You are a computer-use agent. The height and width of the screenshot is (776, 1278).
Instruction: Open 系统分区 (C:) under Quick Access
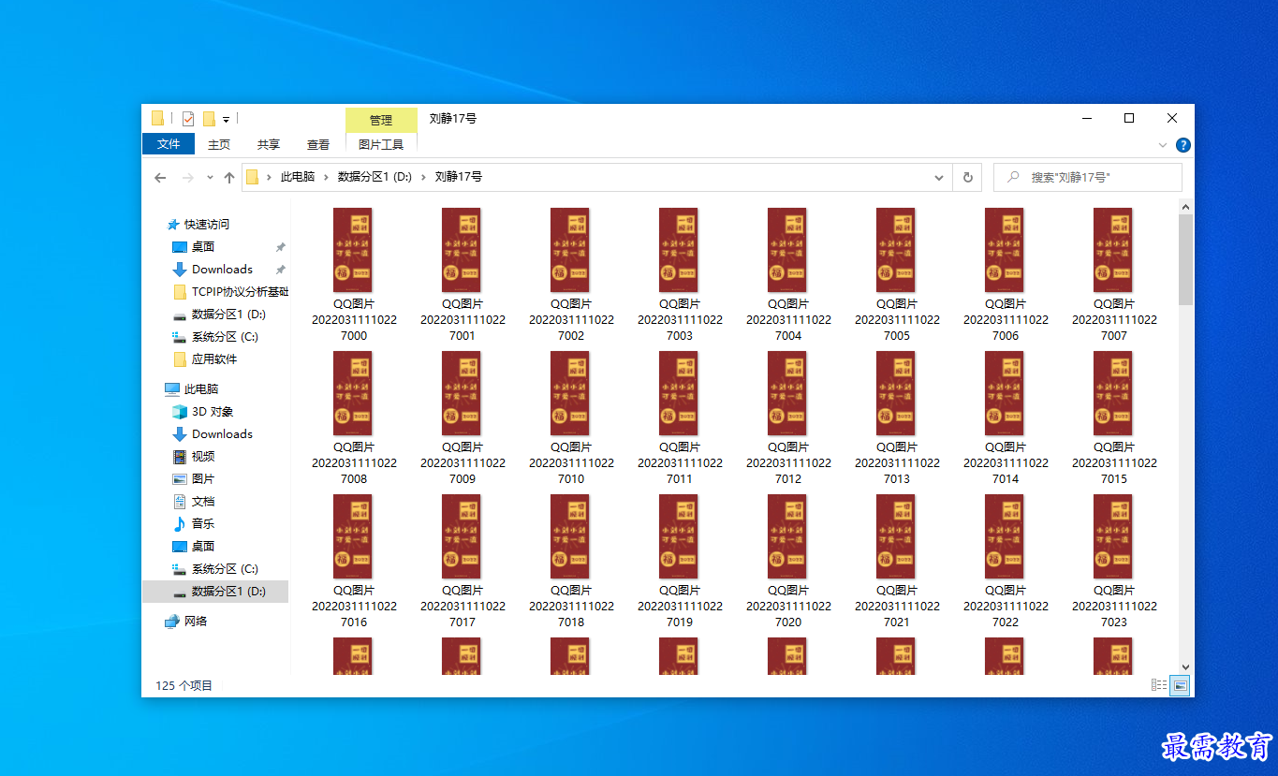225,337
